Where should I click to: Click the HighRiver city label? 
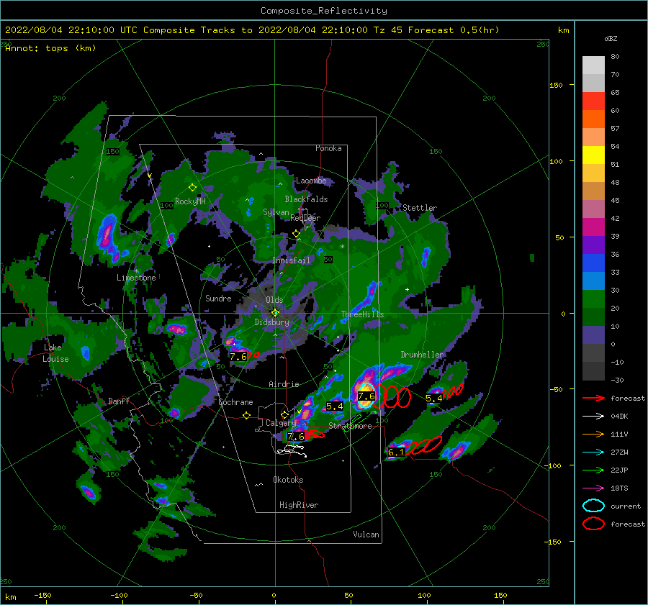click(299, 505)
